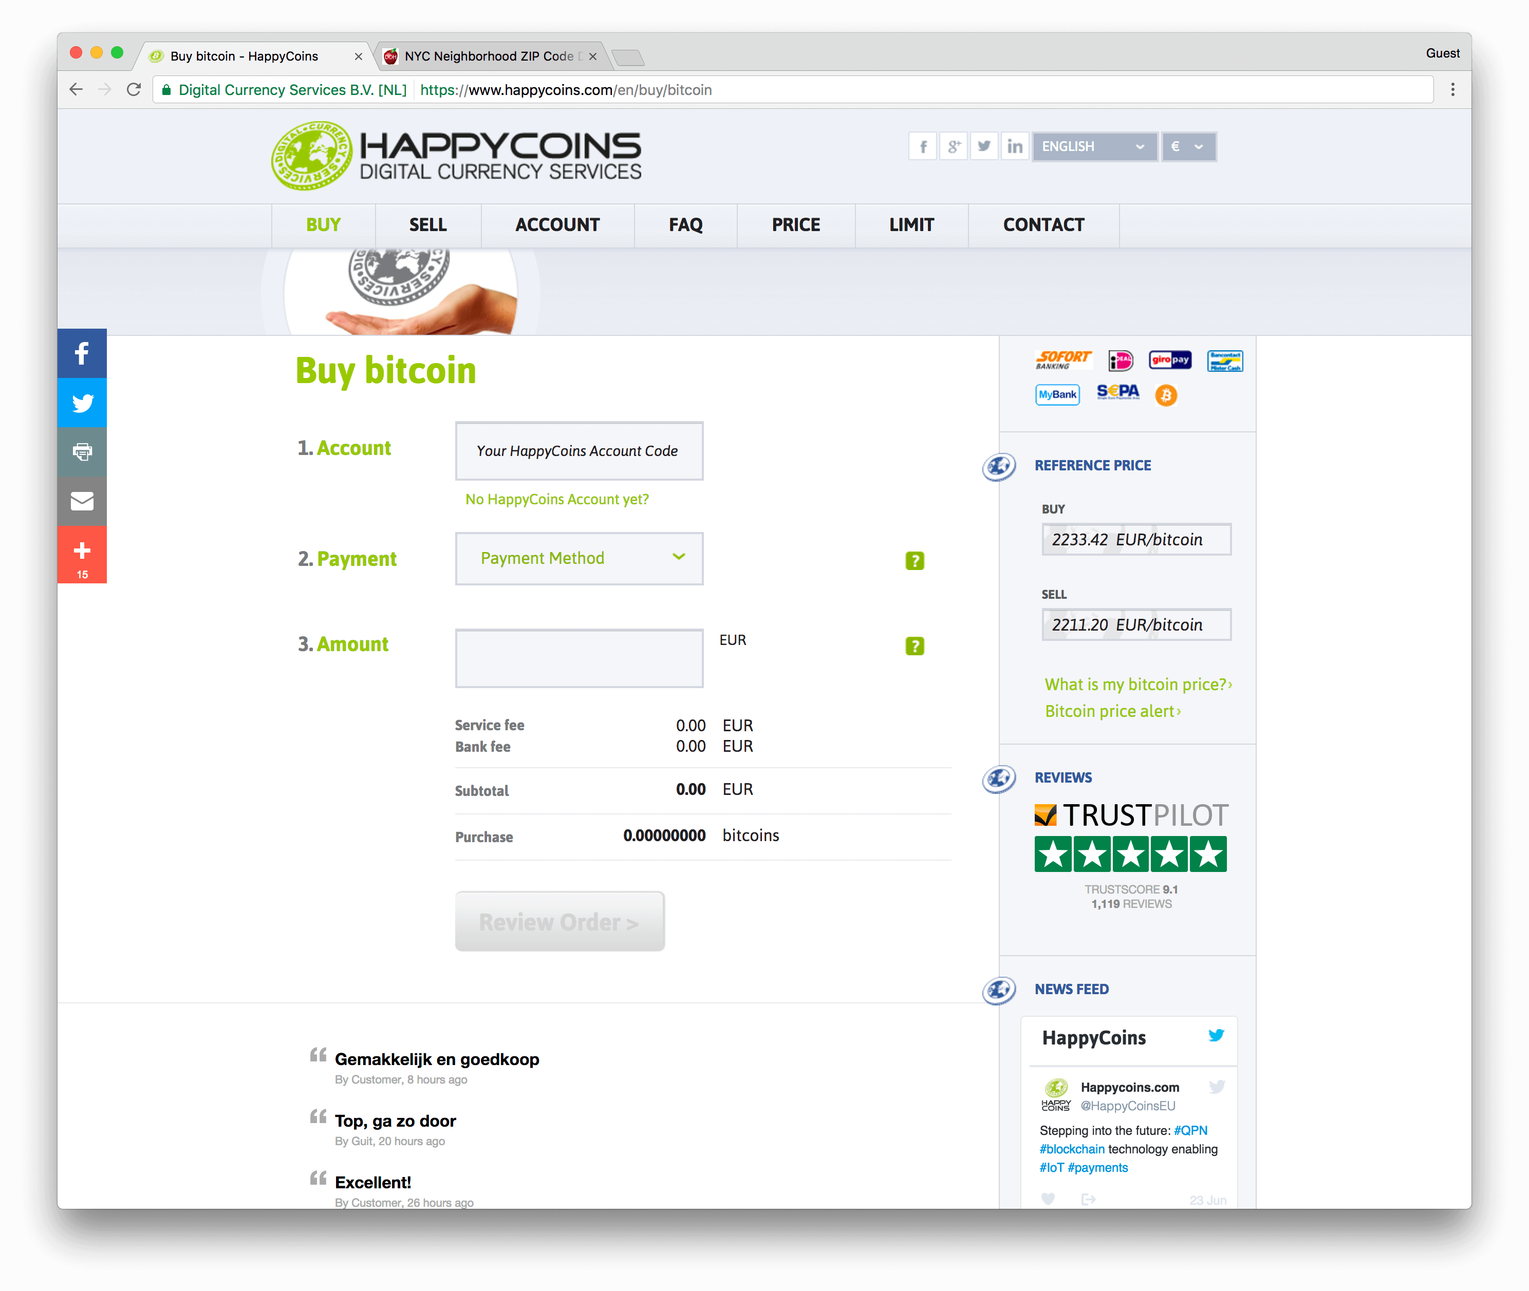The width and height of the screenshot is (1529, 1291).
Task: Open the euro currency dropdown
Action: tap(1188, 146)
